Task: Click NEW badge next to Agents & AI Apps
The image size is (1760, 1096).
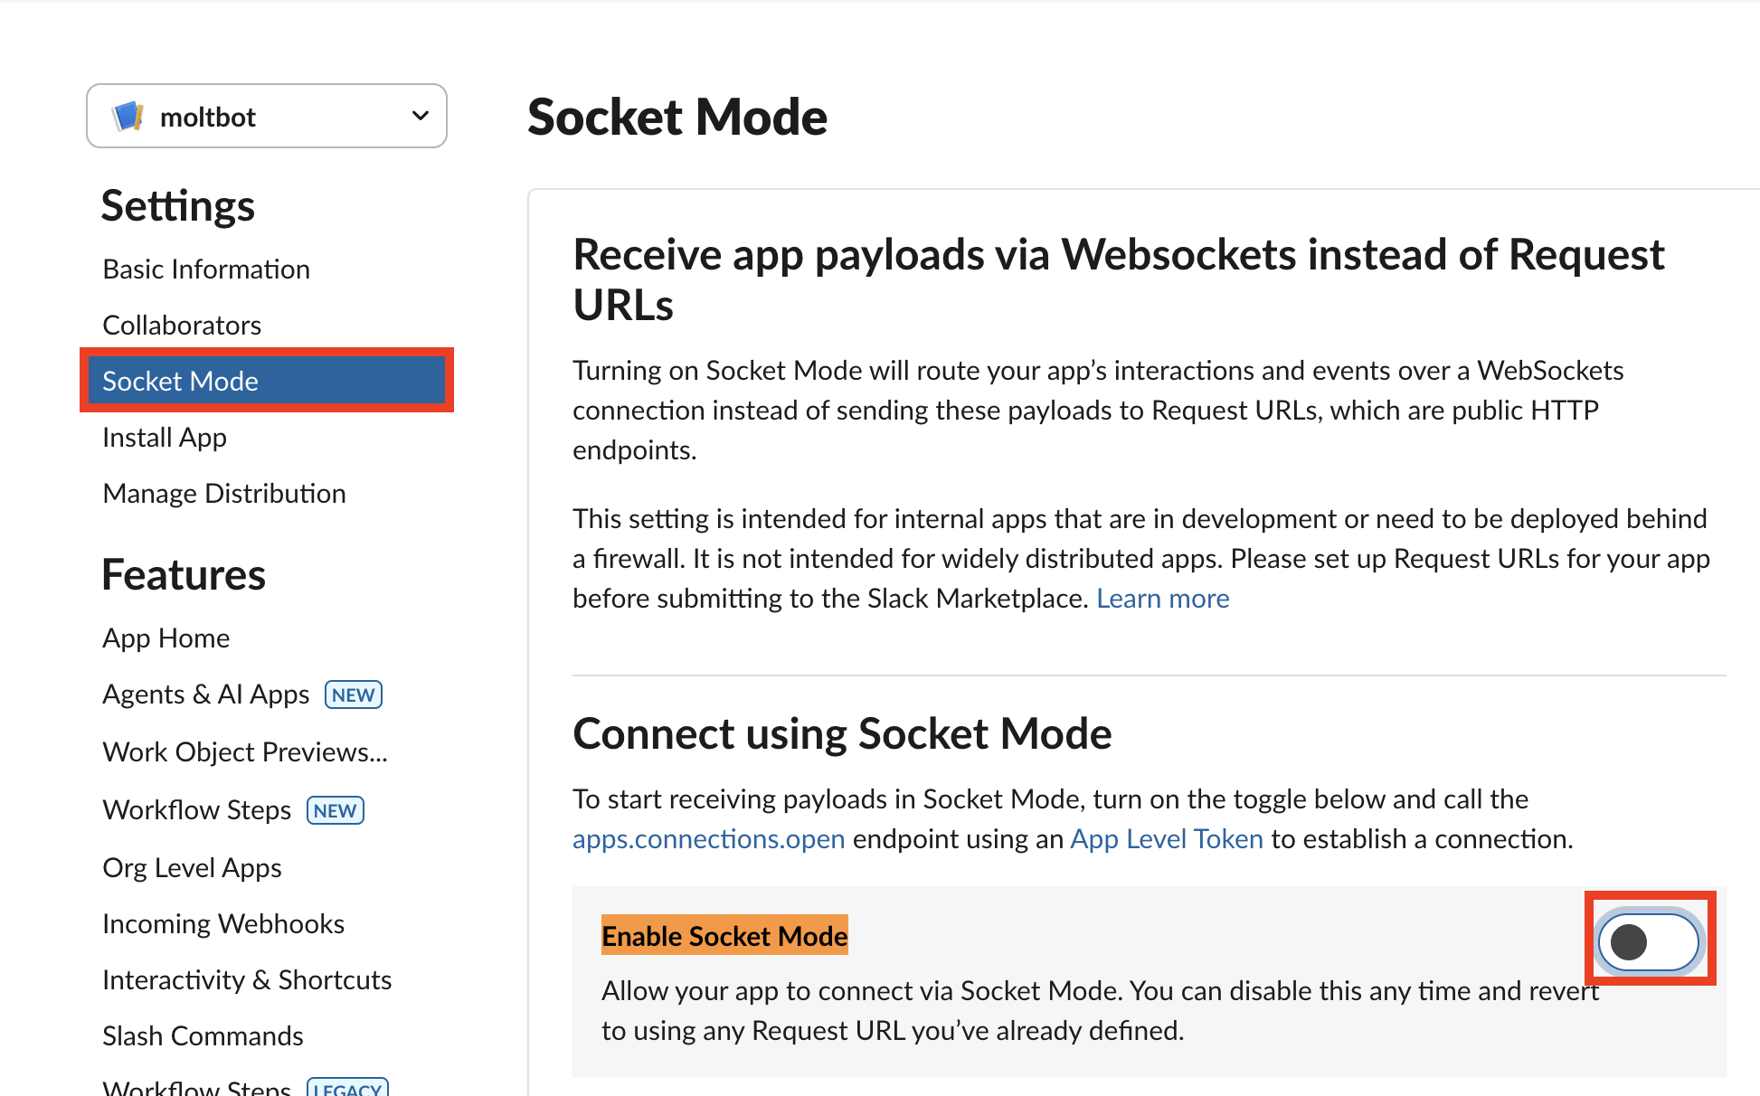Action: [353, 694]
